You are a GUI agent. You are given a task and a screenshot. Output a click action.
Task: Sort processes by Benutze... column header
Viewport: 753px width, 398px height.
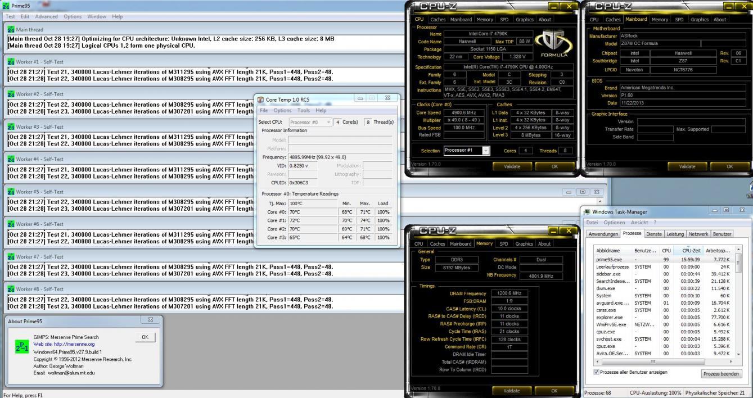pos(646,251)
